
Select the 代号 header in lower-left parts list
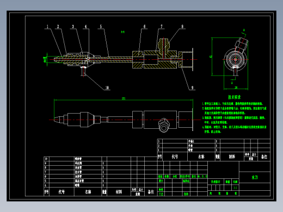(x=61, y=192)
